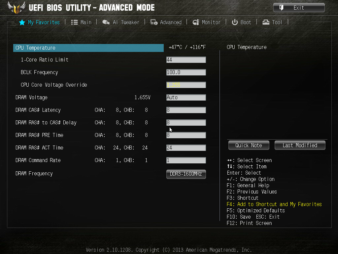Click the Exit door icon

281,8
